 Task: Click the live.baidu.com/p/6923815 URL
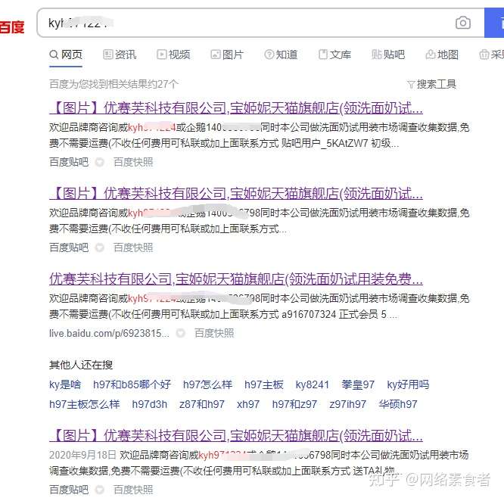[x=109, y=333]
